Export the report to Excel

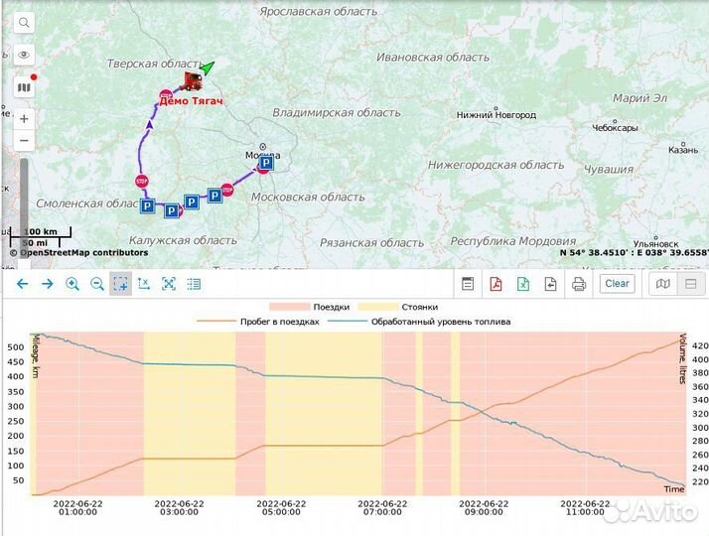click(523, 284)
